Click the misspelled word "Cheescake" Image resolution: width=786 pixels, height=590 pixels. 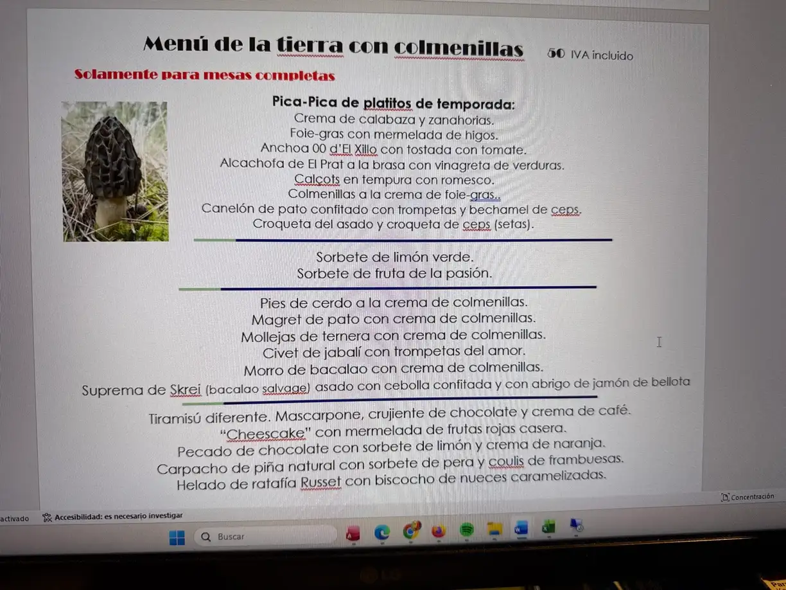[266, 434]
